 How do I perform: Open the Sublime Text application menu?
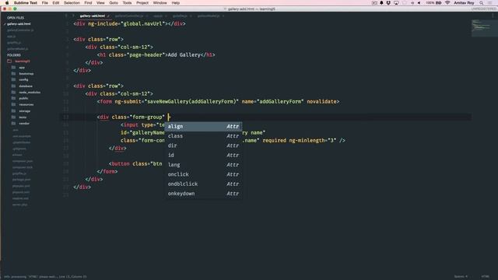26,3
